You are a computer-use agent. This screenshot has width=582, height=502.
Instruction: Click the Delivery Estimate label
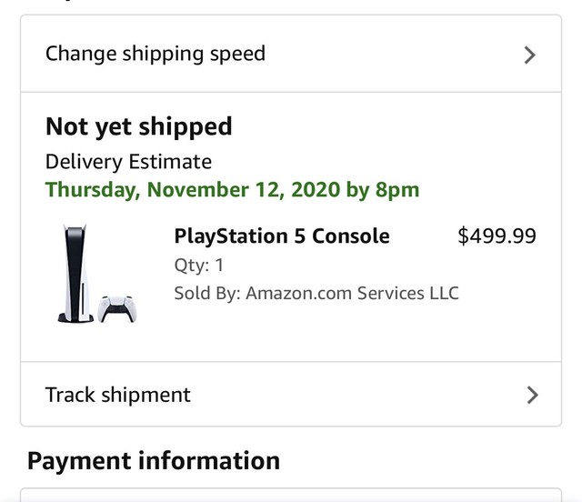[128, 162]
